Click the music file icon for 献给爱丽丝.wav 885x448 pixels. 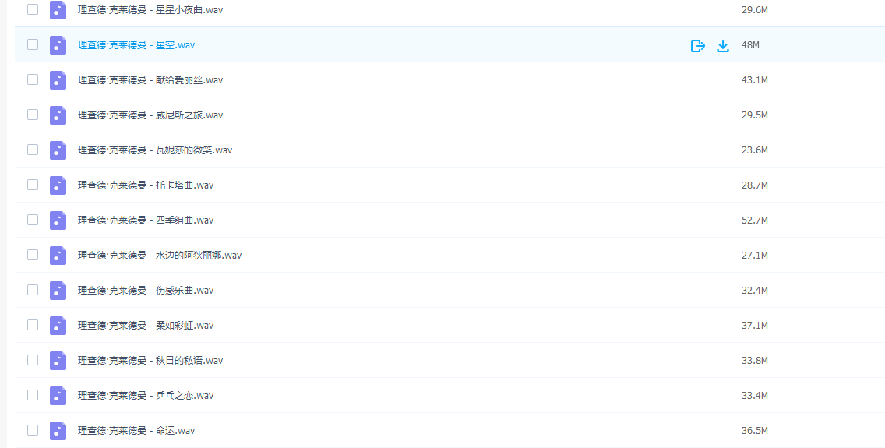pyautogui.click(x=58, y=79)
